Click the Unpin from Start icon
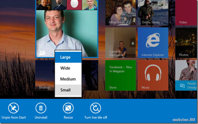Viewport: 198px width, 124px height. tap(13, 108)
